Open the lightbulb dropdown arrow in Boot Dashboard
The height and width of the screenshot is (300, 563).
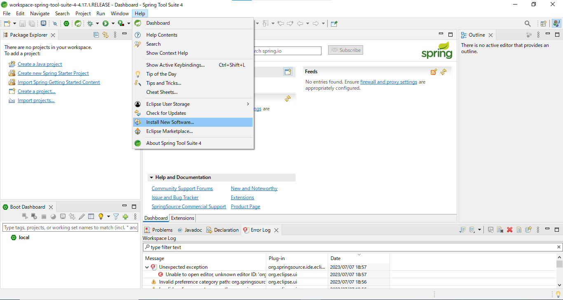(108, 216)
